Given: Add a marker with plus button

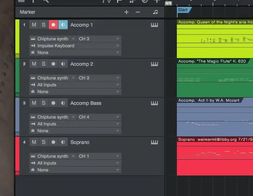Looking at the screenshot, I should pyautogui.click(x=126, y=12).
